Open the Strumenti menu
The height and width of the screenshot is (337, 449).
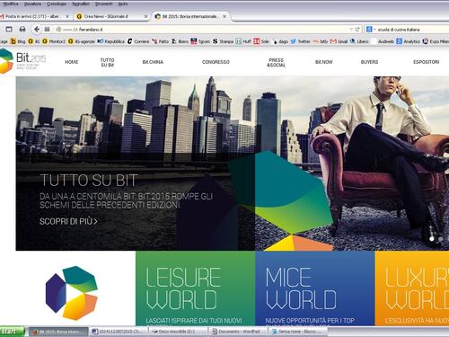[103, 4]
